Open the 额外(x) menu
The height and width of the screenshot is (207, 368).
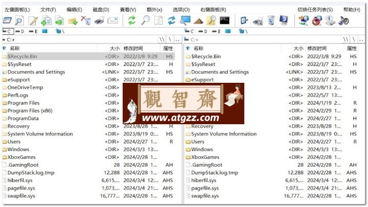pyautogui.click(x=154, y=10)
